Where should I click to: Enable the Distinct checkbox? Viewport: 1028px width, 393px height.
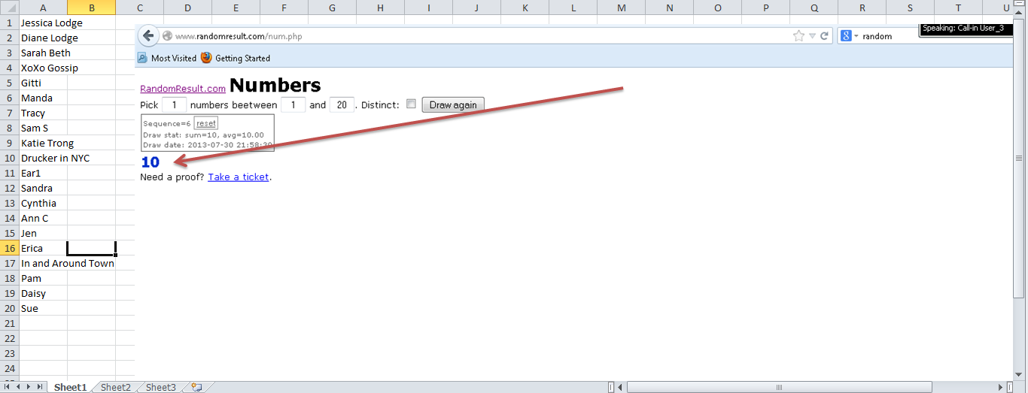[411, 104]
